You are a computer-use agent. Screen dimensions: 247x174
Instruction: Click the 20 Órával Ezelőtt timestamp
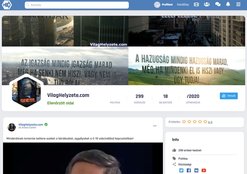point(27,128)
